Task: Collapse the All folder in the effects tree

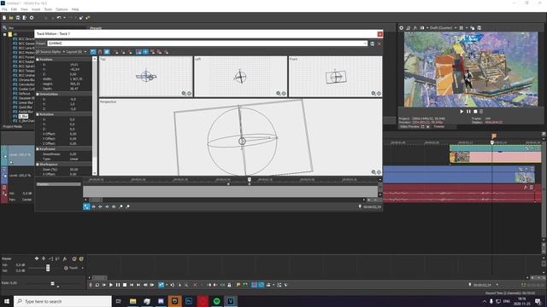Action: point(5,34)
